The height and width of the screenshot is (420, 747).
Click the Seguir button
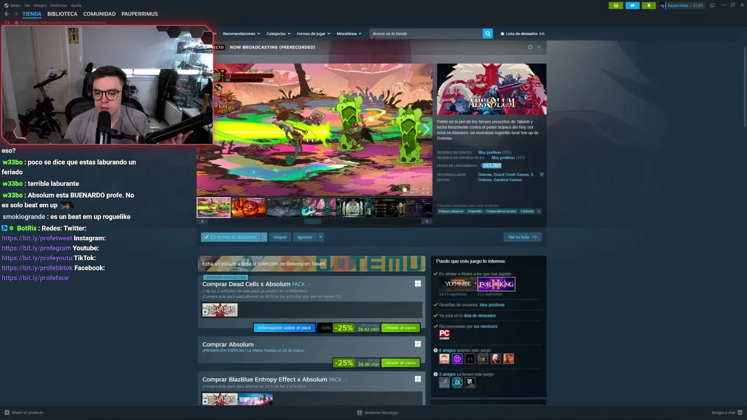click(x=280, y=237)
